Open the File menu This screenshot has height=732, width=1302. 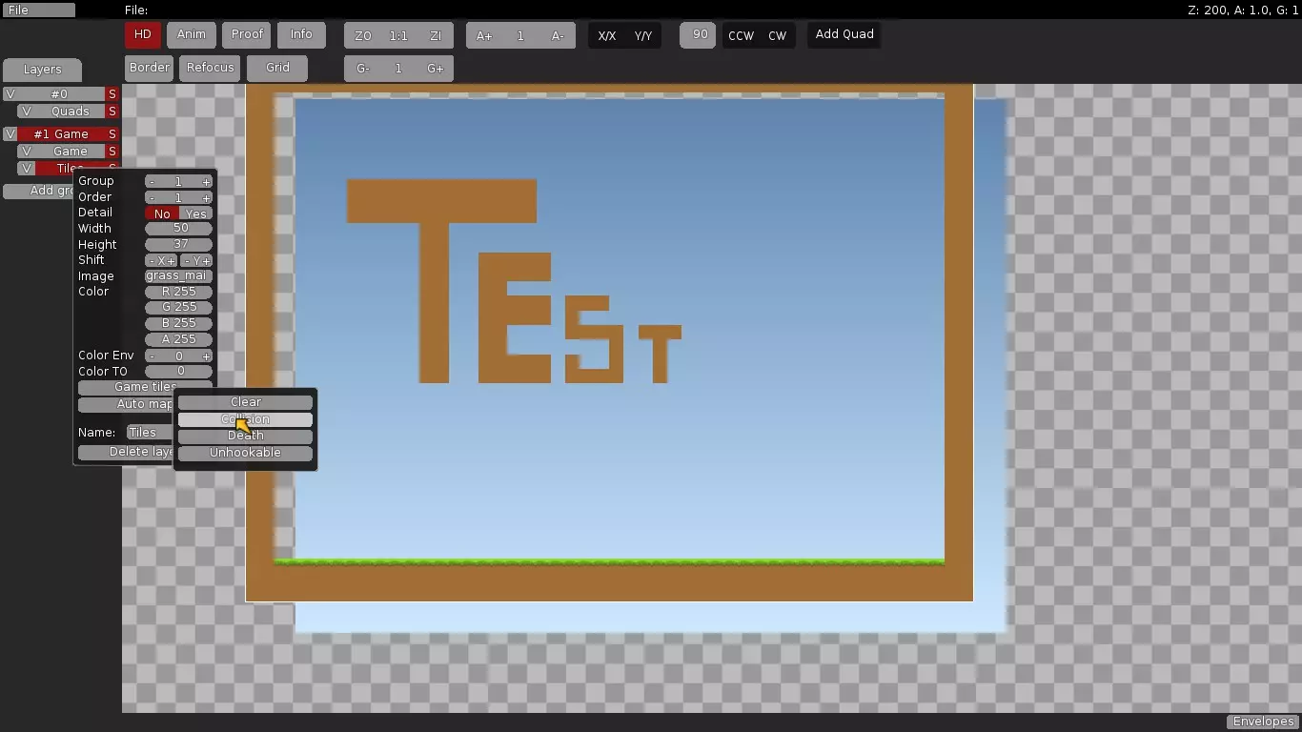(x=38, y=10)
